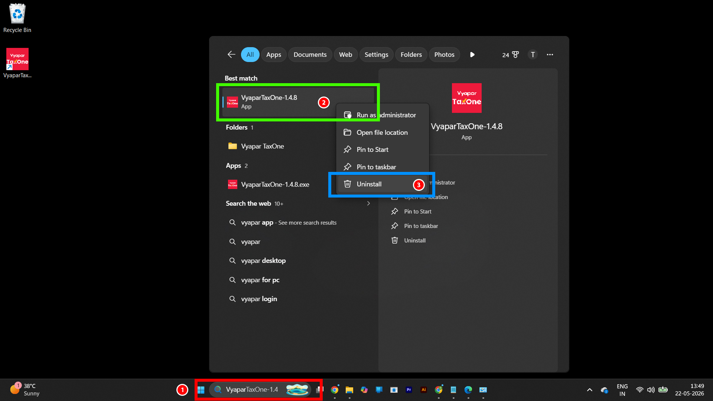The image size is (713, 401).
Task: Switch to the Settings filter tab
Action: 376,55
